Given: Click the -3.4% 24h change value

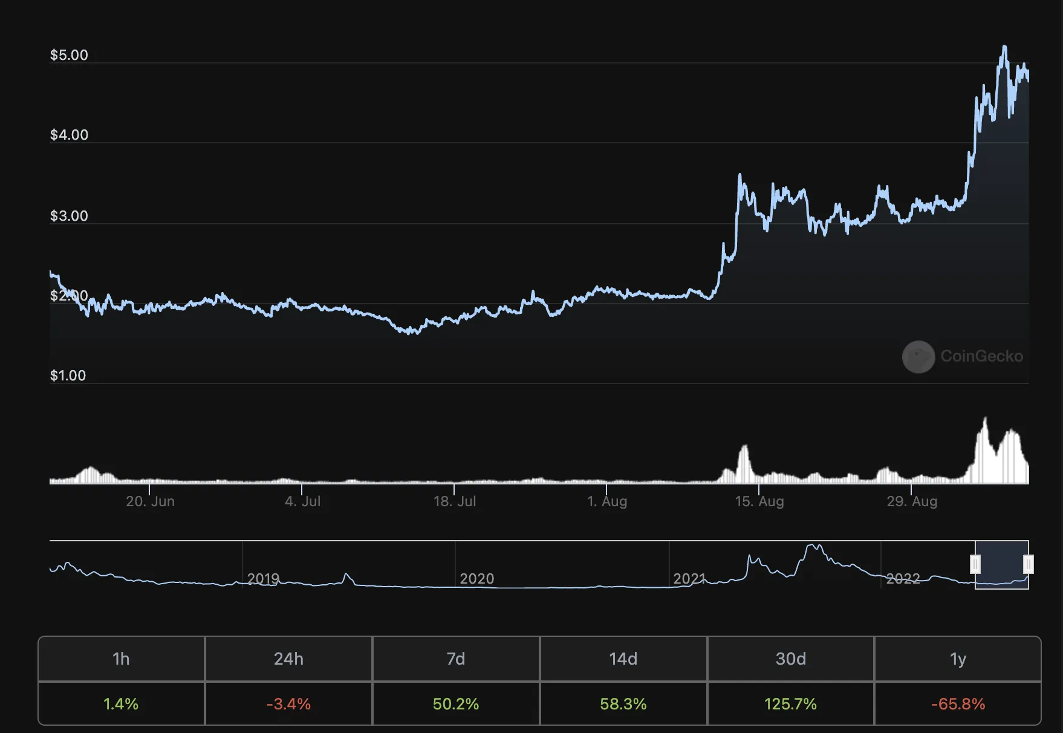Looking at the screenshot, I should coord(288,704).
